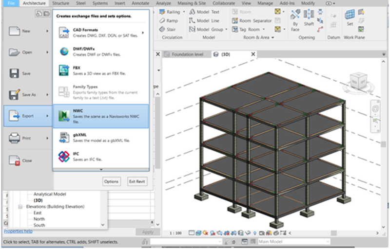The height and width of the screenshot is (249, 390).
Task: Select the Model Line tool
Action: (x=204, y=20)
